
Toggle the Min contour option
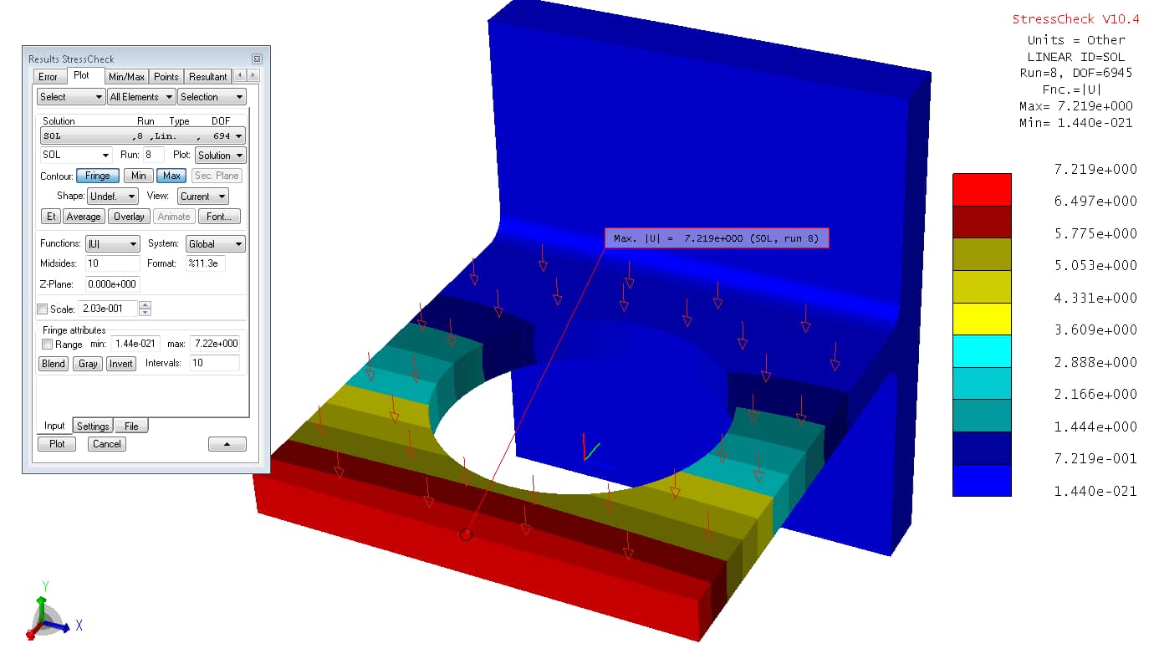tap(138, 176)
